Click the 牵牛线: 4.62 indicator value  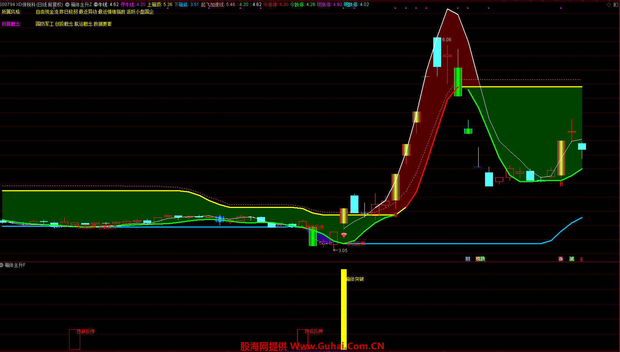click(x=106, y=5)
